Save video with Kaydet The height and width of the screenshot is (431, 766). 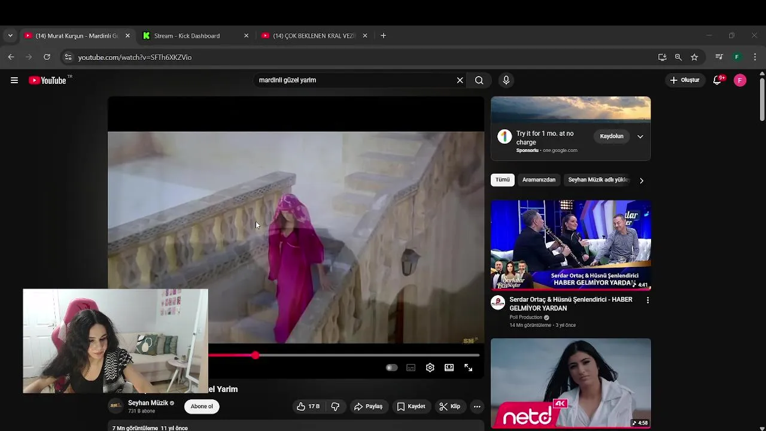(411, 406)
